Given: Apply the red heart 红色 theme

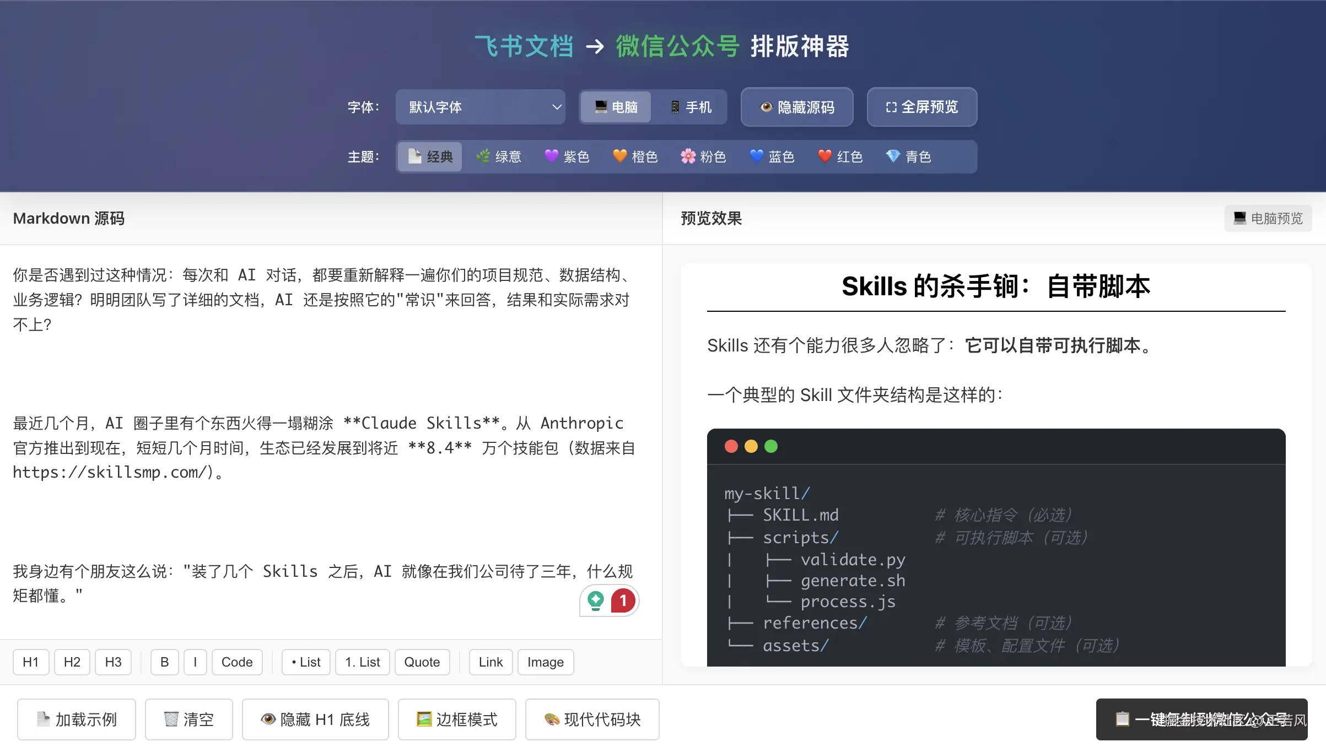Looking at the screenshot, I should pyautogui.click(x=840, y=157).
